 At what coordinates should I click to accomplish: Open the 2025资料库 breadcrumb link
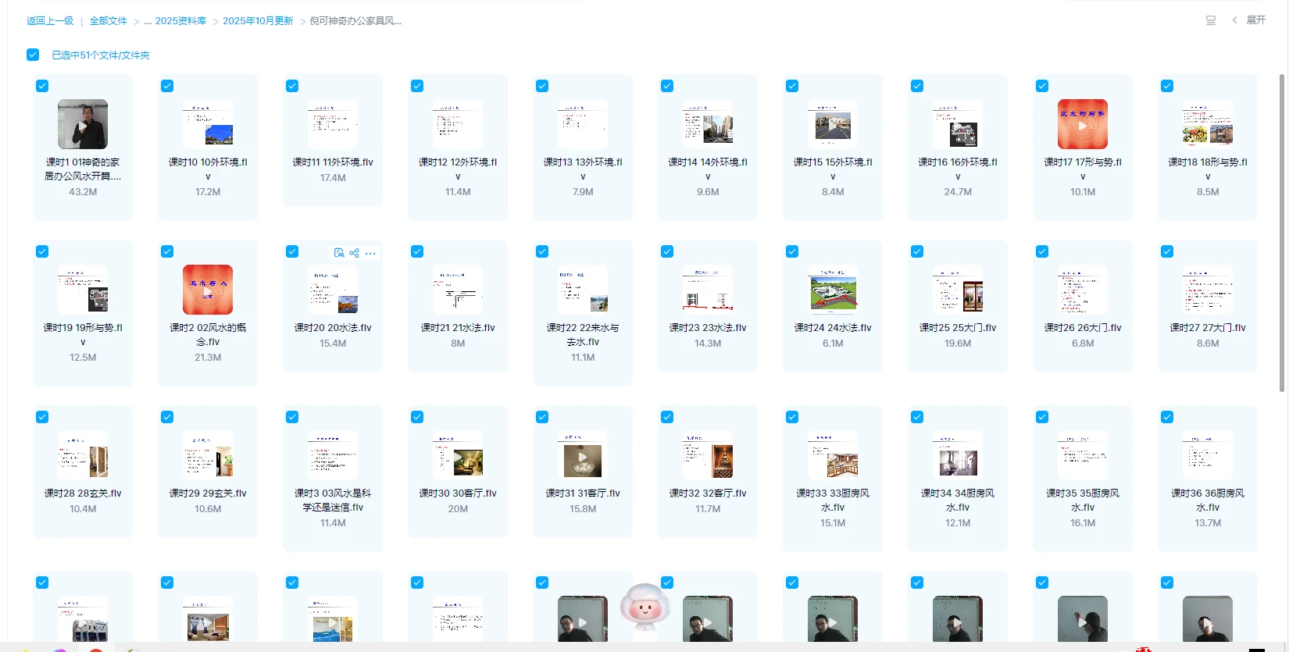pyautogui.click(x=180, y=21)
